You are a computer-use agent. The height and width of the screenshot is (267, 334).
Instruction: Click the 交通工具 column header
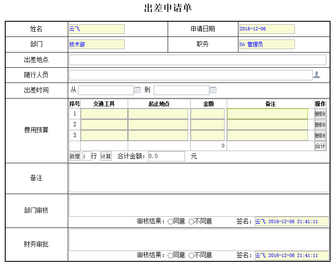104,104
